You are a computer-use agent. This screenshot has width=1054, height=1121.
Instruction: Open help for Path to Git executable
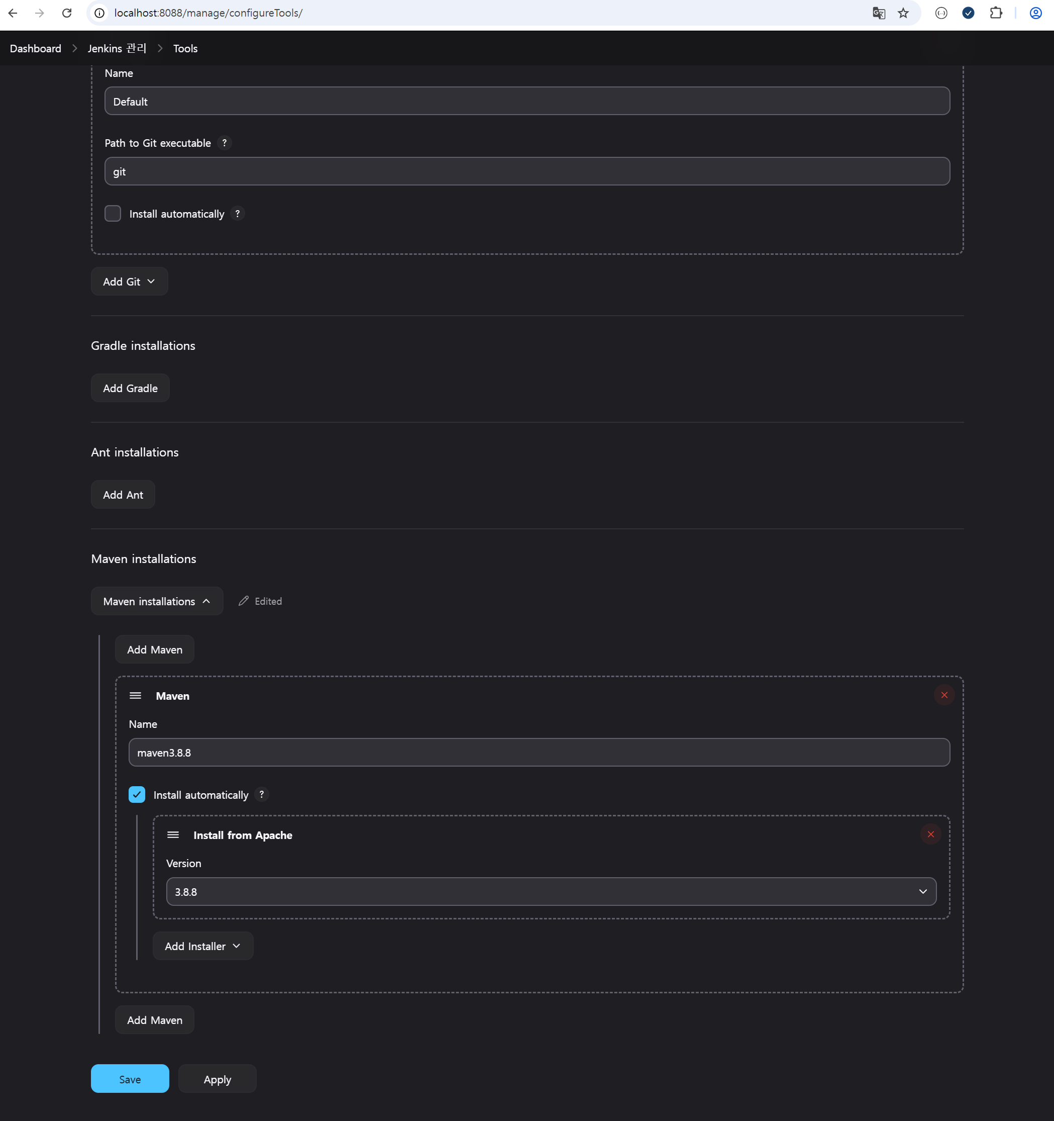225,143
